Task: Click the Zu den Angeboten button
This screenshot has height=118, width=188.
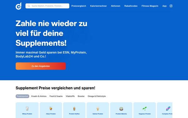Action: point(41,66)
